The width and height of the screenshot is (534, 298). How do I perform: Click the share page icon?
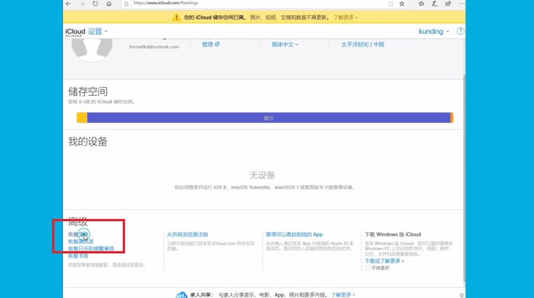click(448, 4)
